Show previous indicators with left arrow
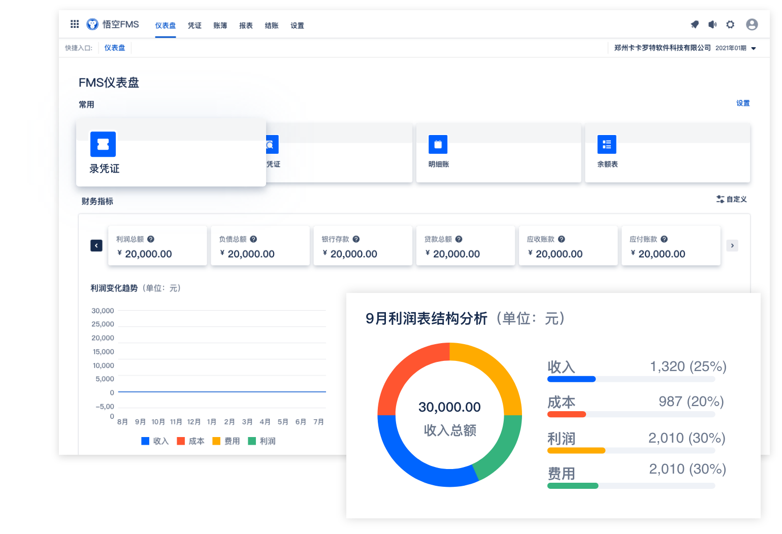 point(96,246)
